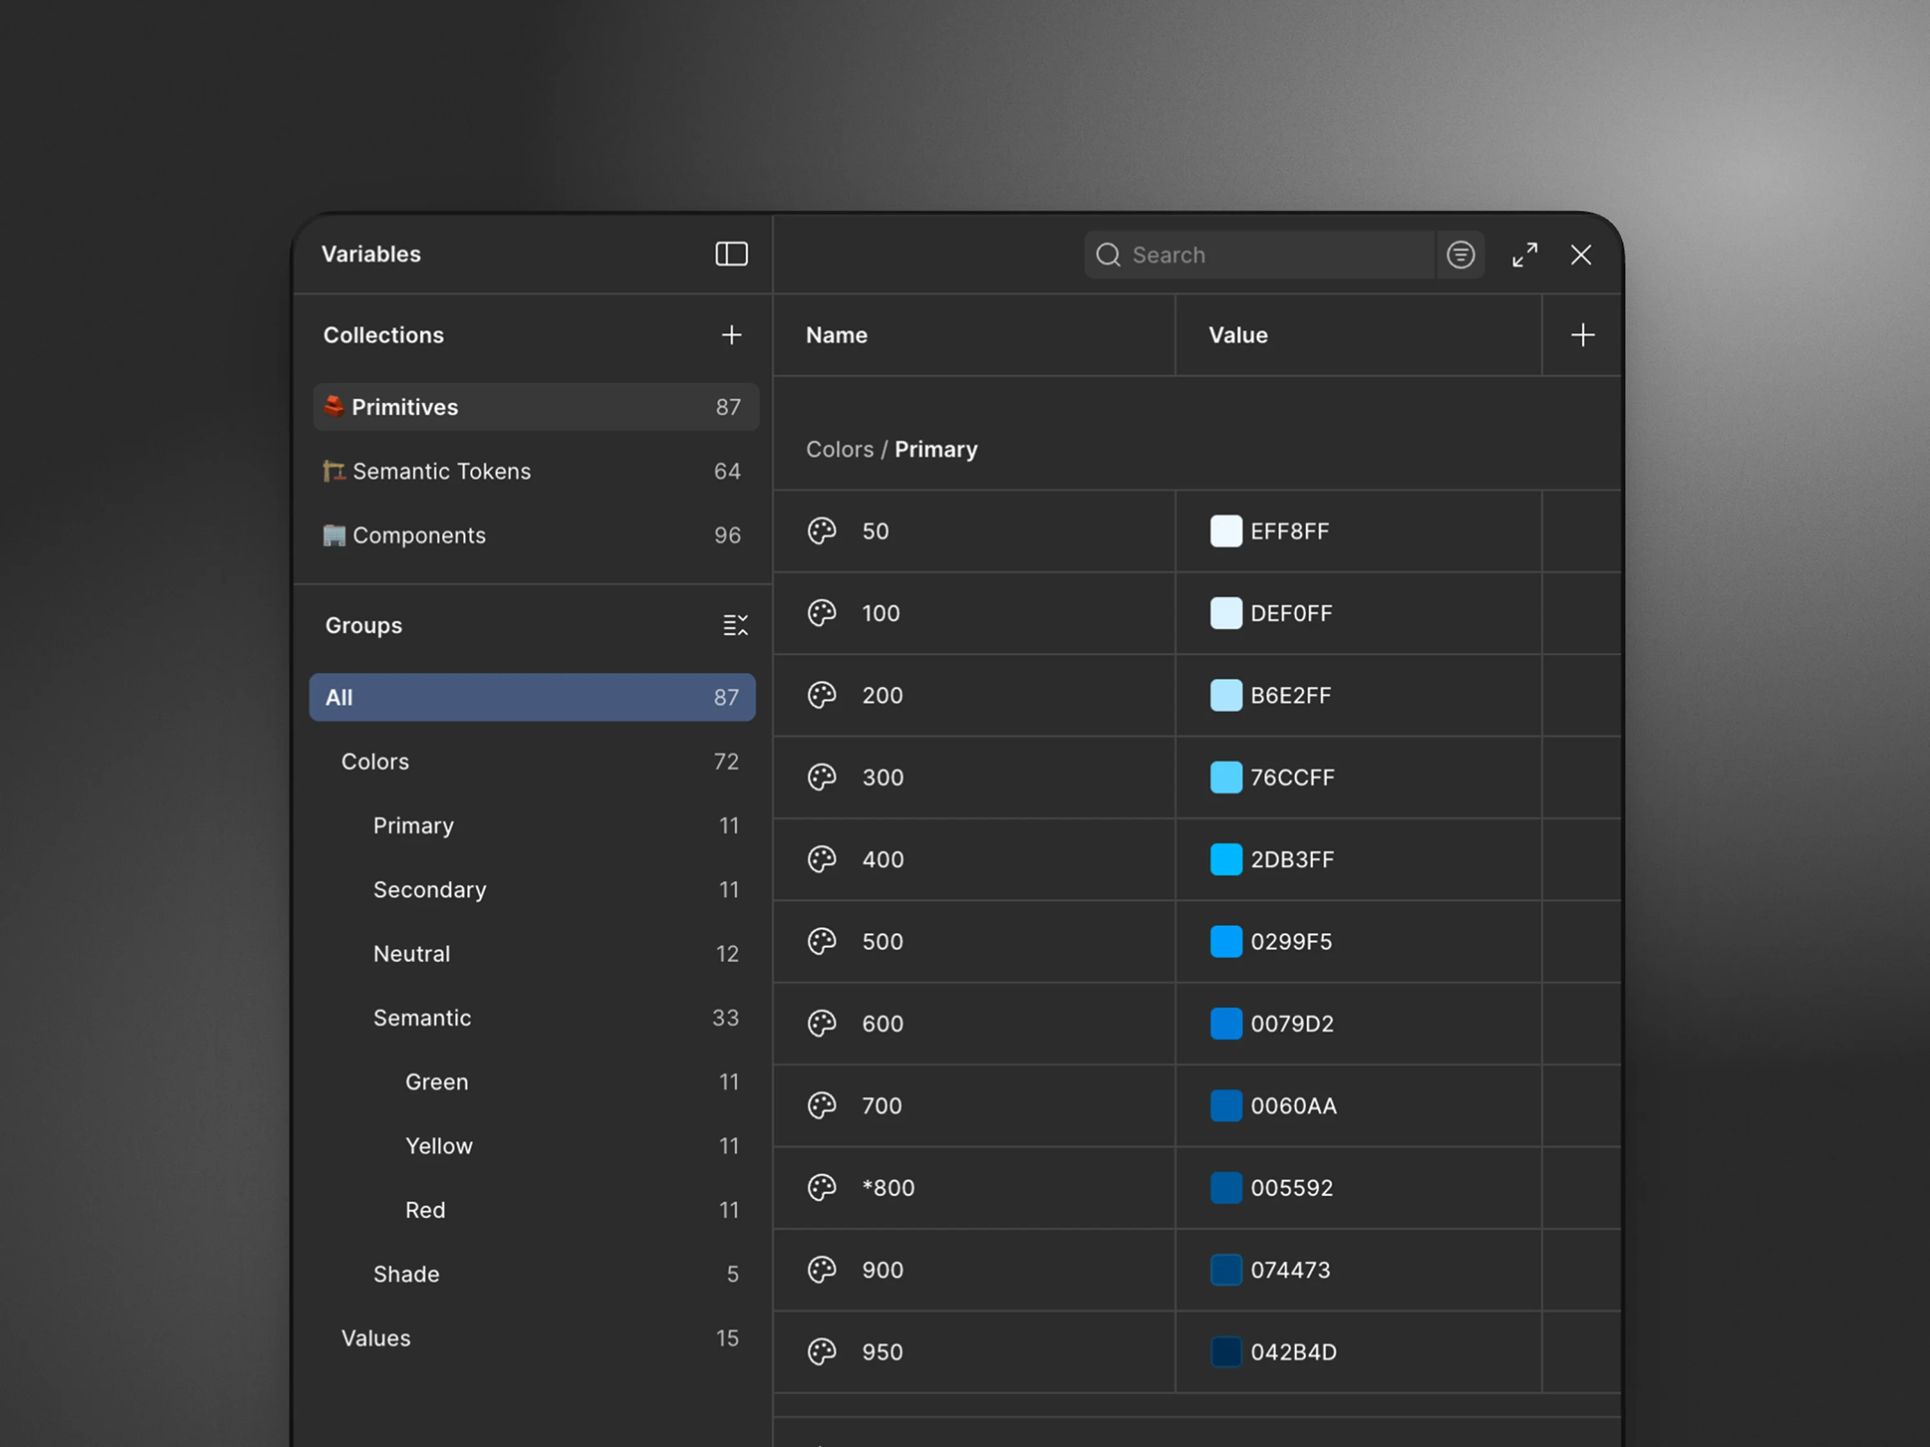The height and width of the screenshot is (1447, 1930).
Task: Add new mode column with plus icon
Action: point(1582,335)
